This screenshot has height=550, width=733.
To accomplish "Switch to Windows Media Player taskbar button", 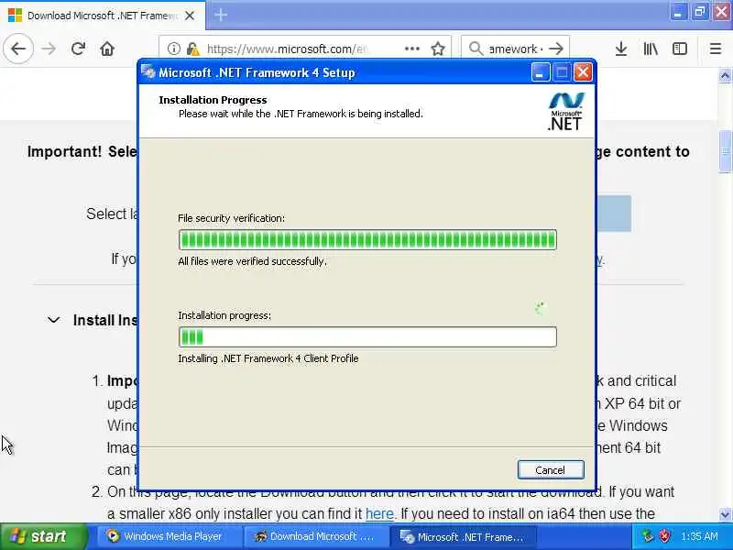I will (x=170, y=537).
